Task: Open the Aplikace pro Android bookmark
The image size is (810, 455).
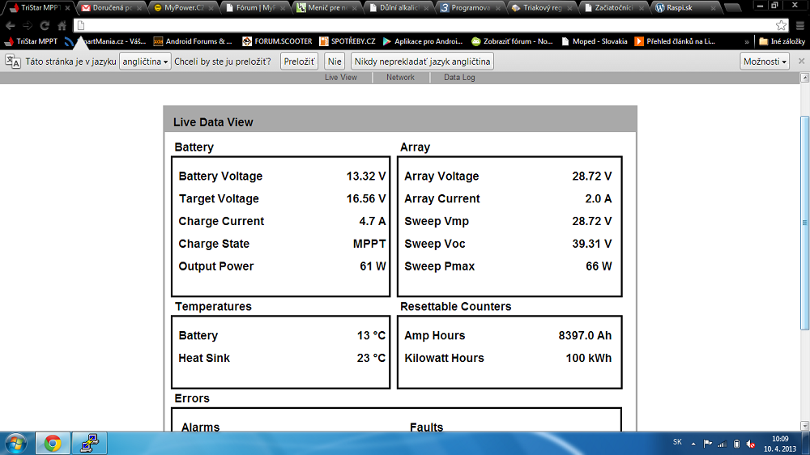Action: click(x=423, y=41)
